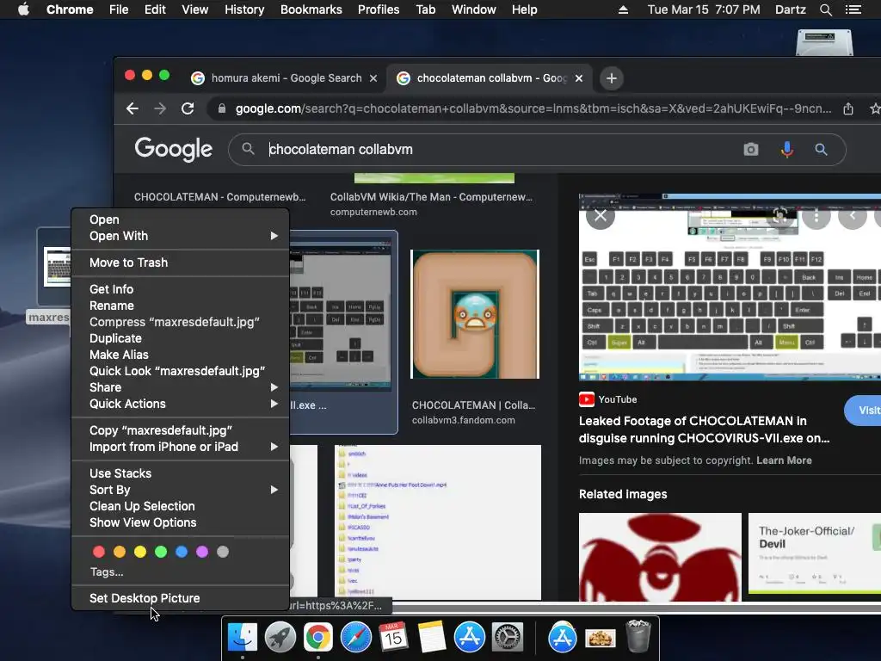Open the Trash in the Dock
The width and height of the screenshot is (881, 661).
pyautogui.click(x=638, y=636)
